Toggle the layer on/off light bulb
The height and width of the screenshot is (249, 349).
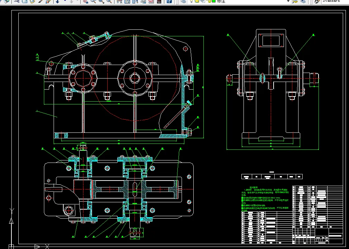[x=191, y=1]
